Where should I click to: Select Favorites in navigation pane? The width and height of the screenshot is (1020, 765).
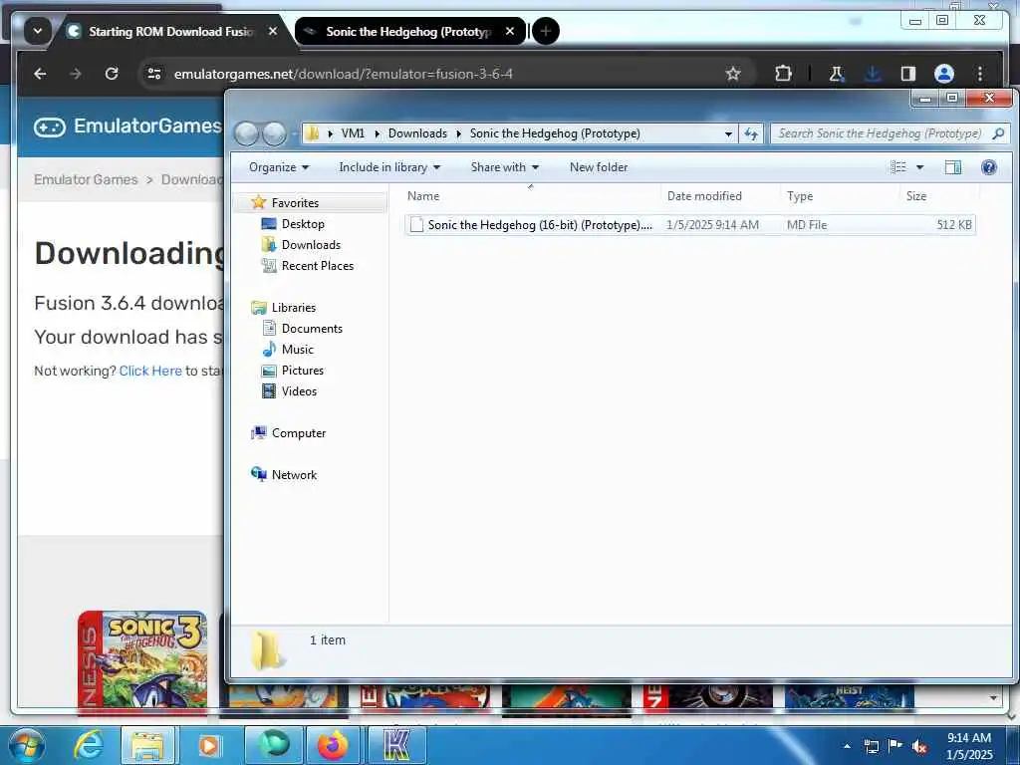[295, 203]
